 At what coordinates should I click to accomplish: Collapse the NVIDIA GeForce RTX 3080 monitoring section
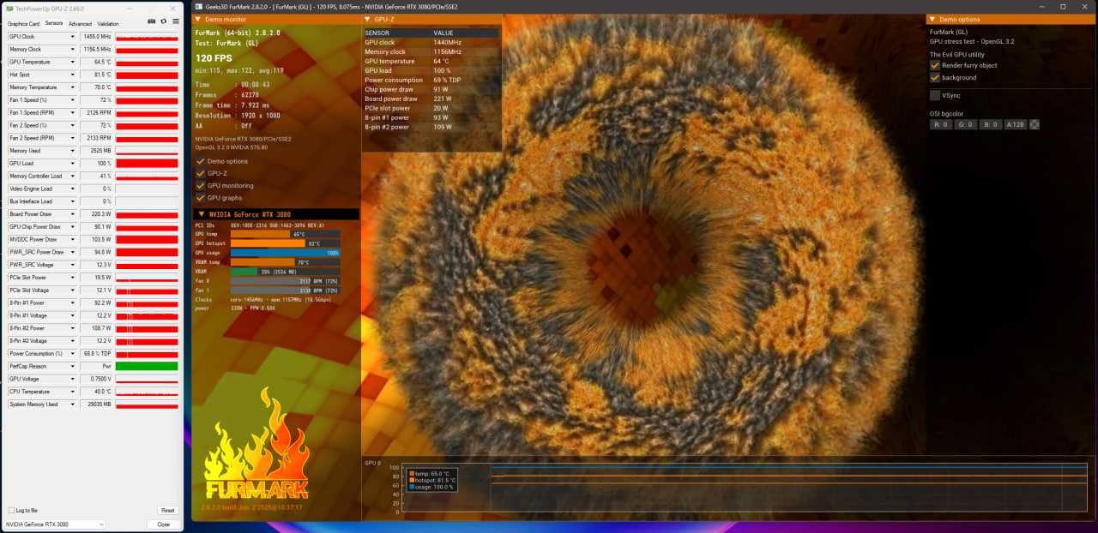(202, 214)
